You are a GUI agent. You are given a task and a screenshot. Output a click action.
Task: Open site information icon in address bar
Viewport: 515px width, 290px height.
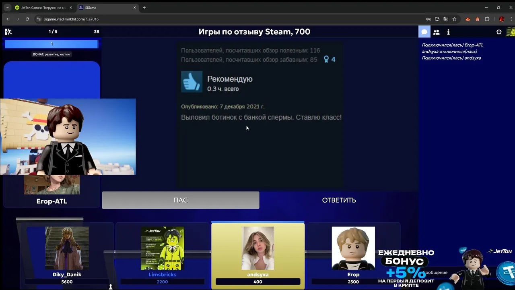point(39,19)
